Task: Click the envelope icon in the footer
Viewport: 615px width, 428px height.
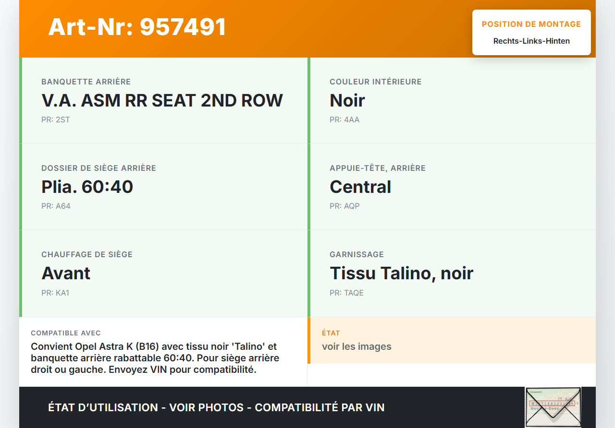Action: (x=553, y=407)
